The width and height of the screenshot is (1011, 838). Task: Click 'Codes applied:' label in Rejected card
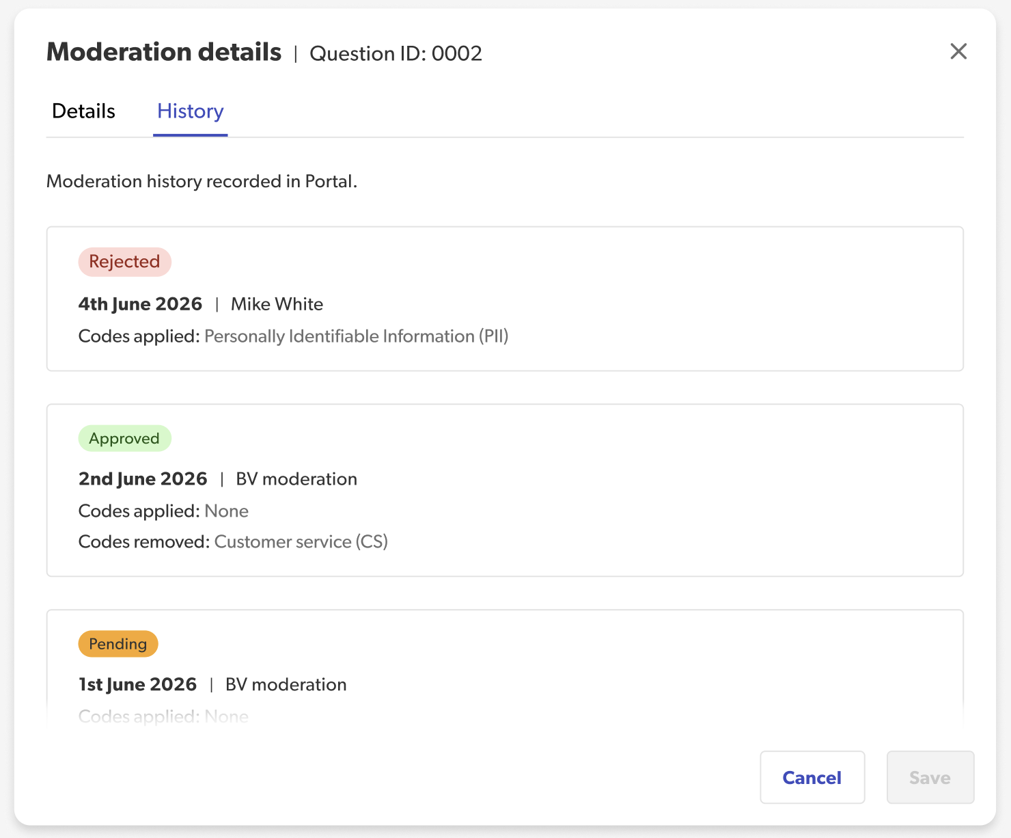[139, 336]
